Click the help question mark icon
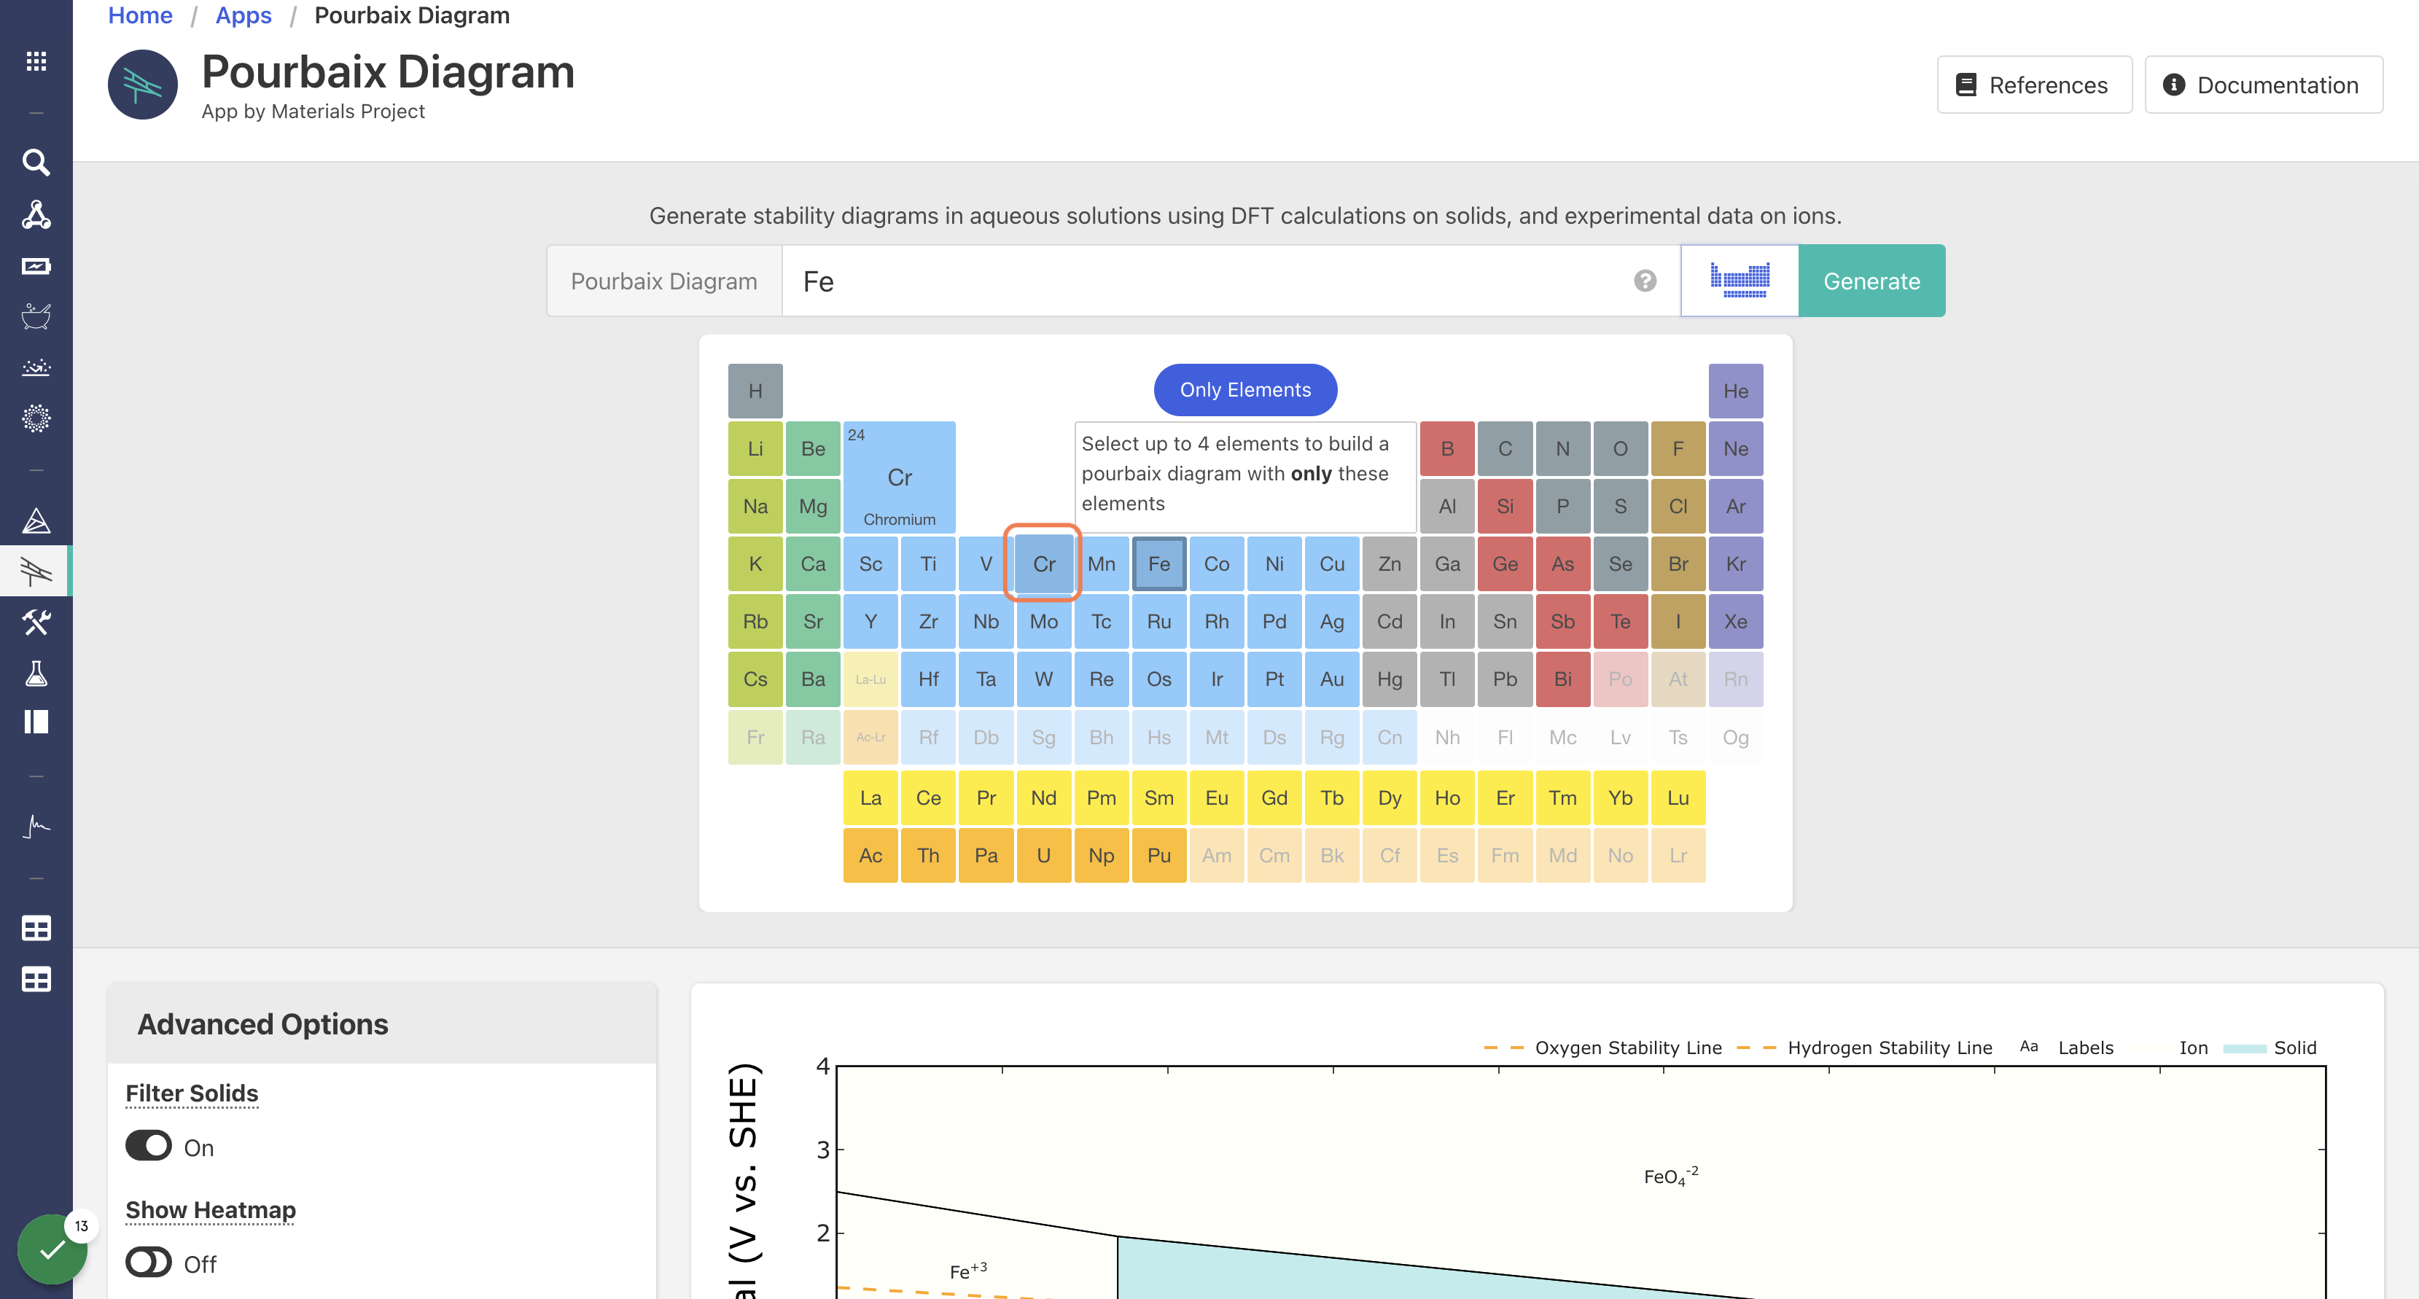 (1644, 281)
